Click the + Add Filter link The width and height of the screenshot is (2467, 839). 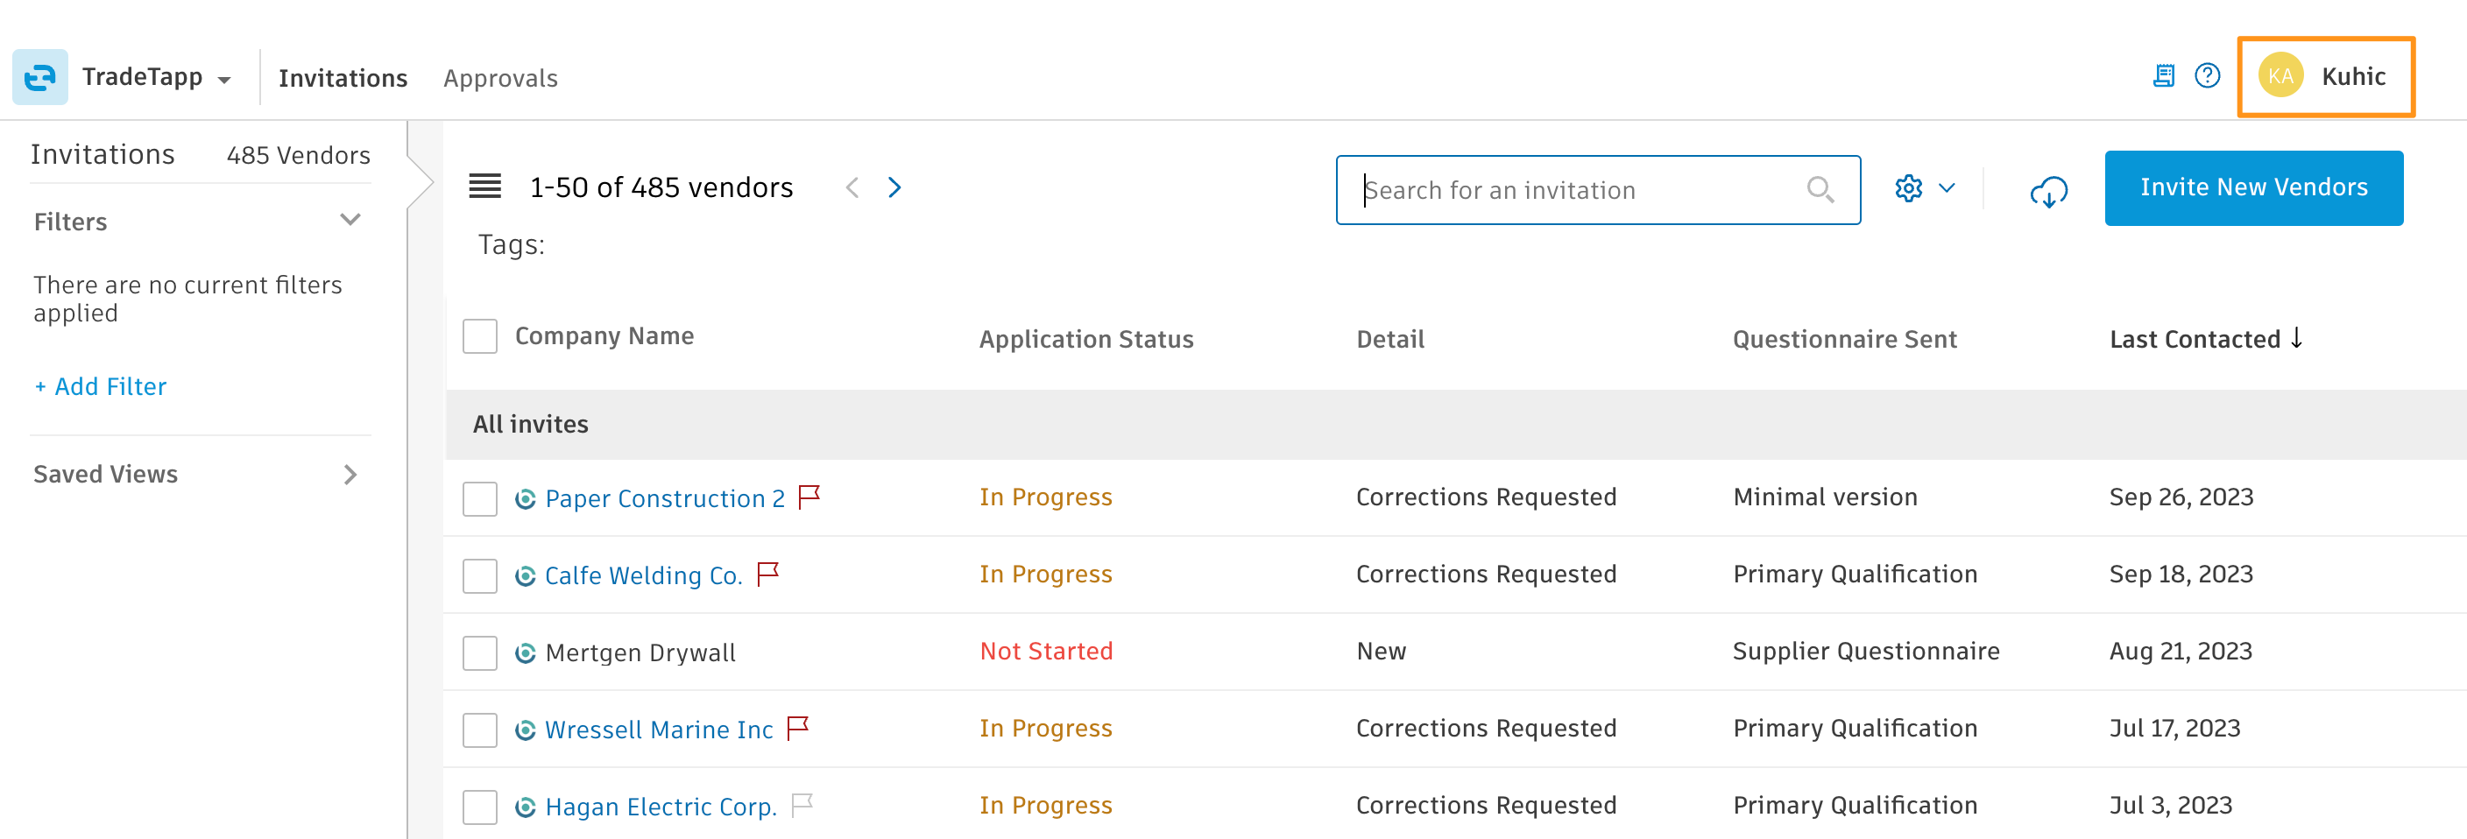[100, 386]
